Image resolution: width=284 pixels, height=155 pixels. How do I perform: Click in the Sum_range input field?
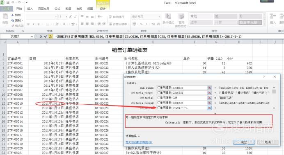pos(181,88)
